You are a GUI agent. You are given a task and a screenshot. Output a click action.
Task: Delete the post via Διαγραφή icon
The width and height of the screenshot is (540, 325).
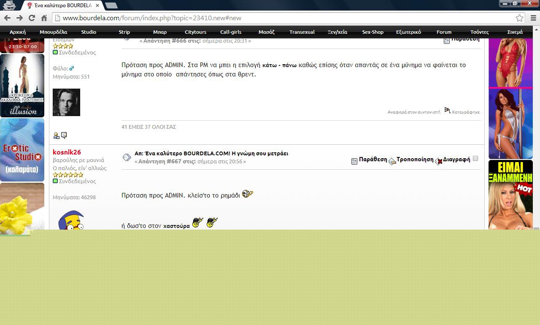coord(439,161)
